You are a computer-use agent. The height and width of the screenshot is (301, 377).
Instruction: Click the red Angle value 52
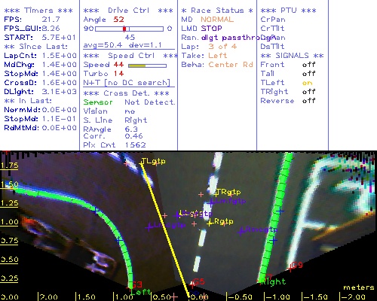118,20
